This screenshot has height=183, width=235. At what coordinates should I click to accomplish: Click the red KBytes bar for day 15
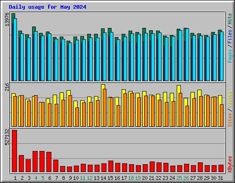pyautogui.click(x=111, y=167)
